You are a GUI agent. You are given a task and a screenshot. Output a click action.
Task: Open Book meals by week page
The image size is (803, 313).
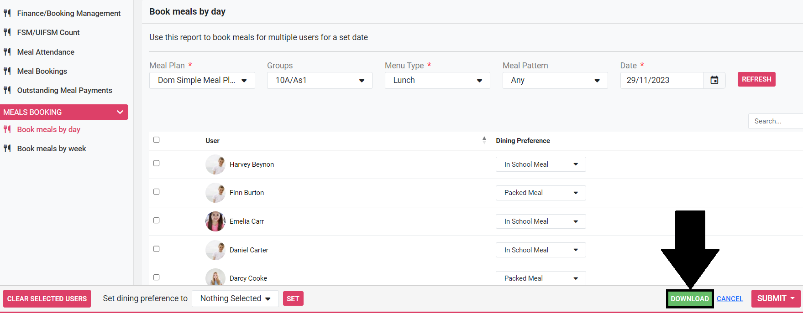[x=52, y=149]
